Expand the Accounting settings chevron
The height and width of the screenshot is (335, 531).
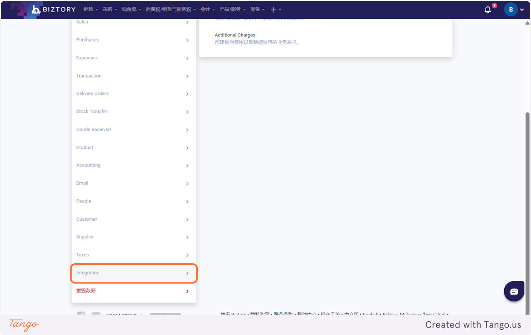click(187, 166)
